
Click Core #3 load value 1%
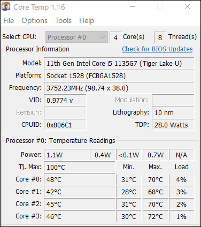(182, 216)
